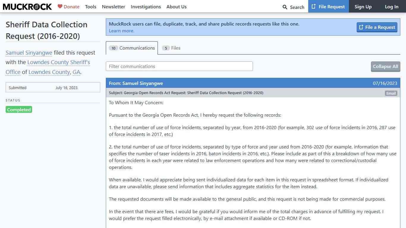Select the Communications tab
Screen dimensions: 406x228
[132, 48]
